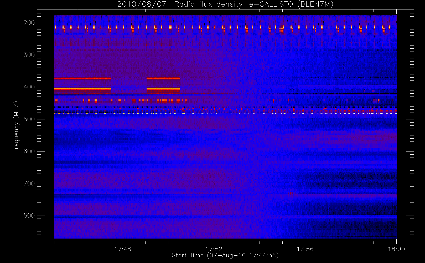Screen dimensions: 425x263
Task: Click the 17:56 time tick label
Action: tap(305, 249)
